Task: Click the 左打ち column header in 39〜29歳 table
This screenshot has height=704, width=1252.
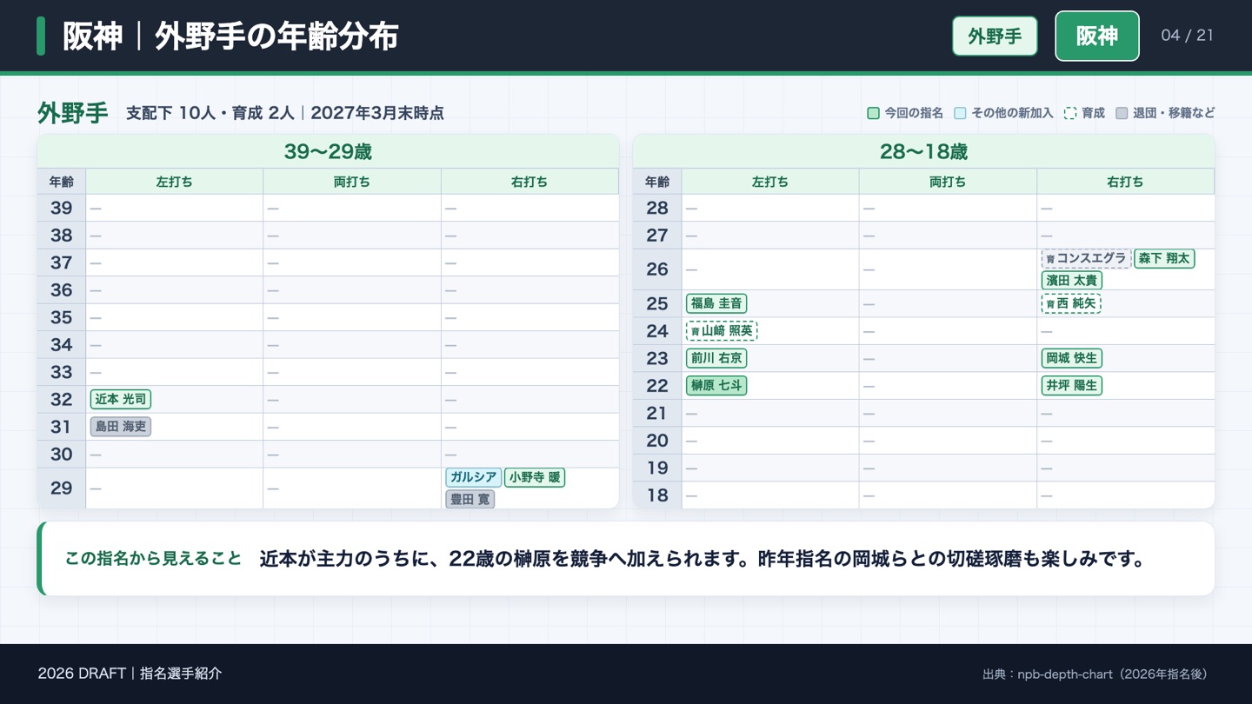Action: (x=175, y=182)
